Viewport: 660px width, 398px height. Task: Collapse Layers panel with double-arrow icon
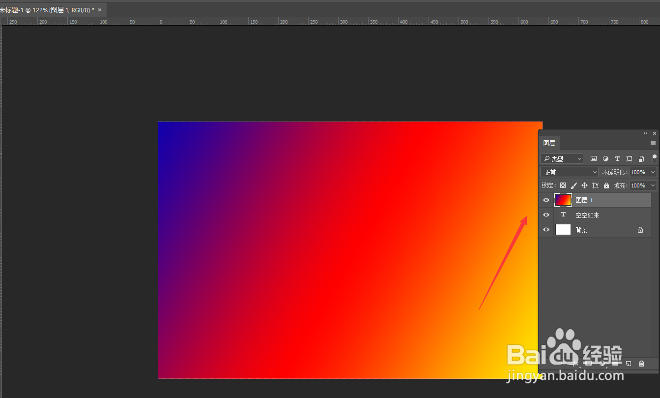tap(646, 133)
